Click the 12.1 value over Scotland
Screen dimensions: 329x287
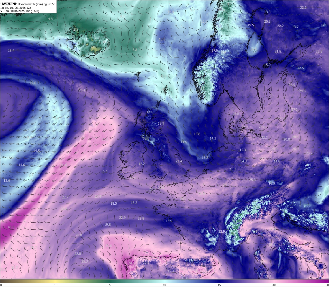pos(150,112)
